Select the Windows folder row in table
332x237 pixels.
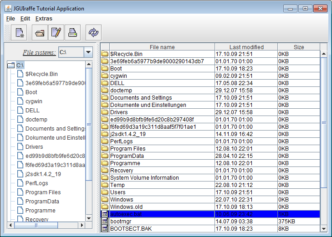[210, 199]
